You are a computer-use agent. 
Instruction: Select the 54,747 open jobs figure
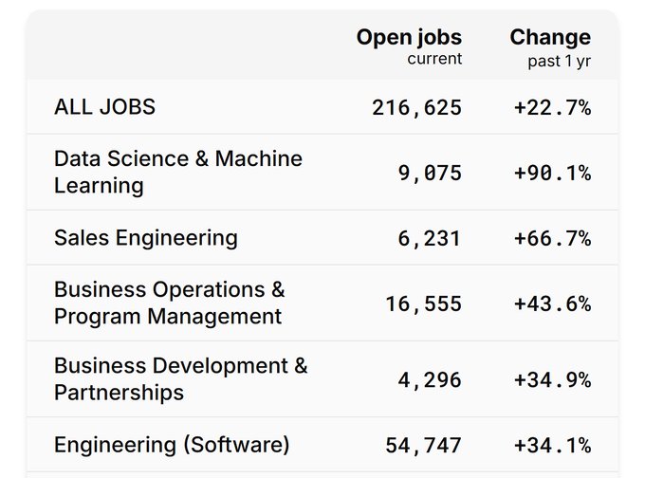tap(423, 445)
